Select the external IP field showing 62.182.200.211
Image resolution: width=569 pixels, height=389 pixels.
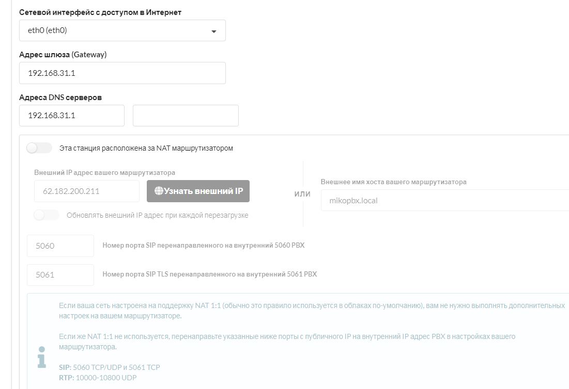point(86,191)
